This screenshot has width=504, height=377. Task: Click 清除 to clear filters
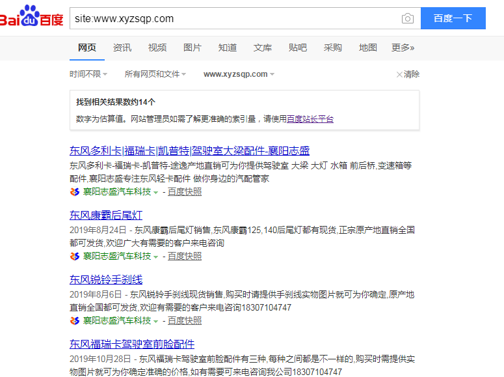[x=412, y=74]
